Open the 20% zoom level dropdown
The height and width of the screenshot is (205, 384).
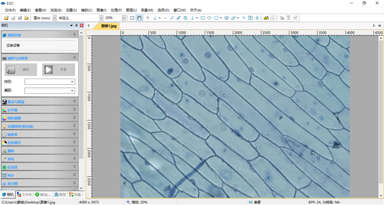(123, 18)
